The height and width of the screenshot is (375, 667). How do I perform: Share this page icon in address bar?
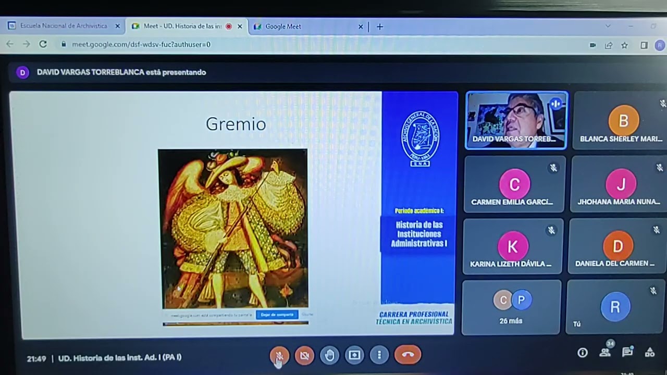pos(608,45)
